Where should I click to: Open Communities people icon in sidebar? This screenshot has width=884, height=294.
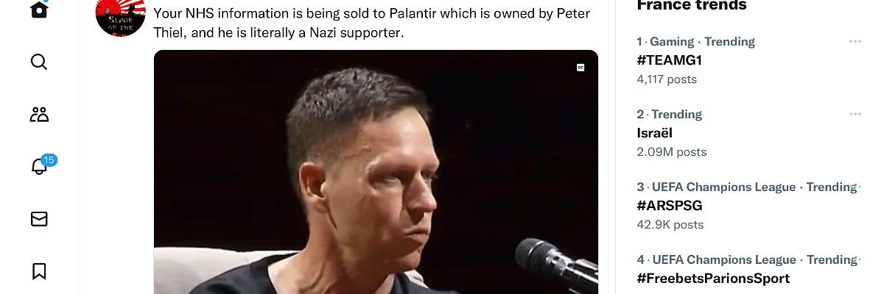tap(39, 114)
